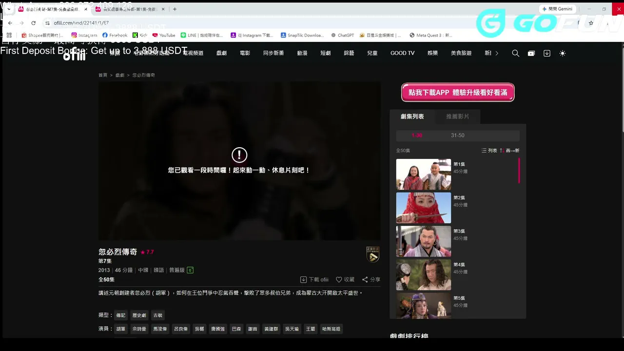Toggle the 舊→新 episode sort order
This screenshot has width=624, height=351.
tap(509, 151)
